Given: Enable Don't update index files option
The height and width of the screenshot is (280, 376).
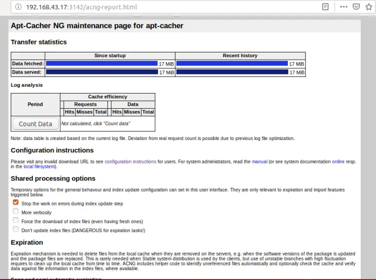Looking at the screenshot, I should click(16, 229).
